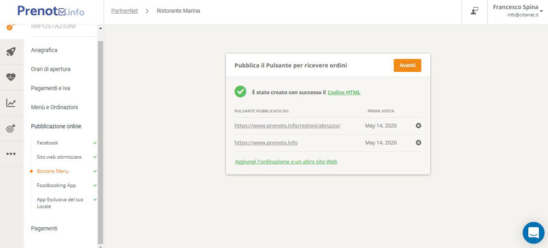The height and width of the screenshot is (248, 548).
Task: Remove the www.prenoto.info URL entry
Action: 419,143
